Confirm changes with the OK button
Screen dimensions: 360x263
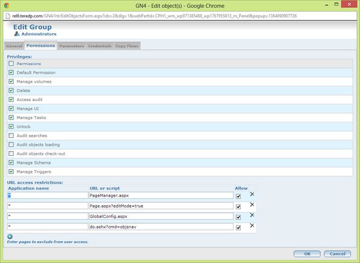[x=307, y=254]
